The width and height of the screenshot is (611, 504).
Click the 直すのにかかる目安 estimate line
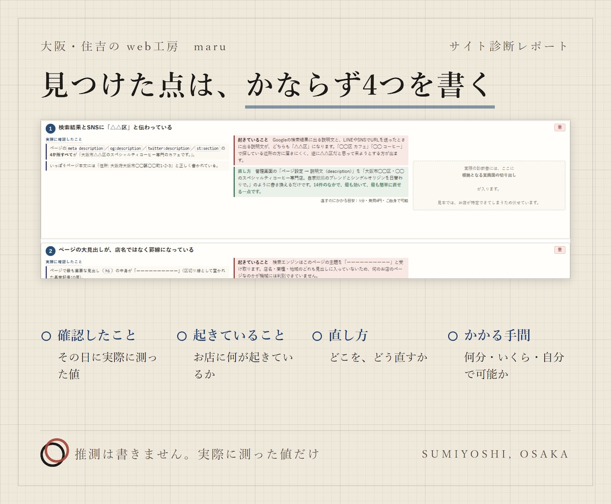point(364,201)
